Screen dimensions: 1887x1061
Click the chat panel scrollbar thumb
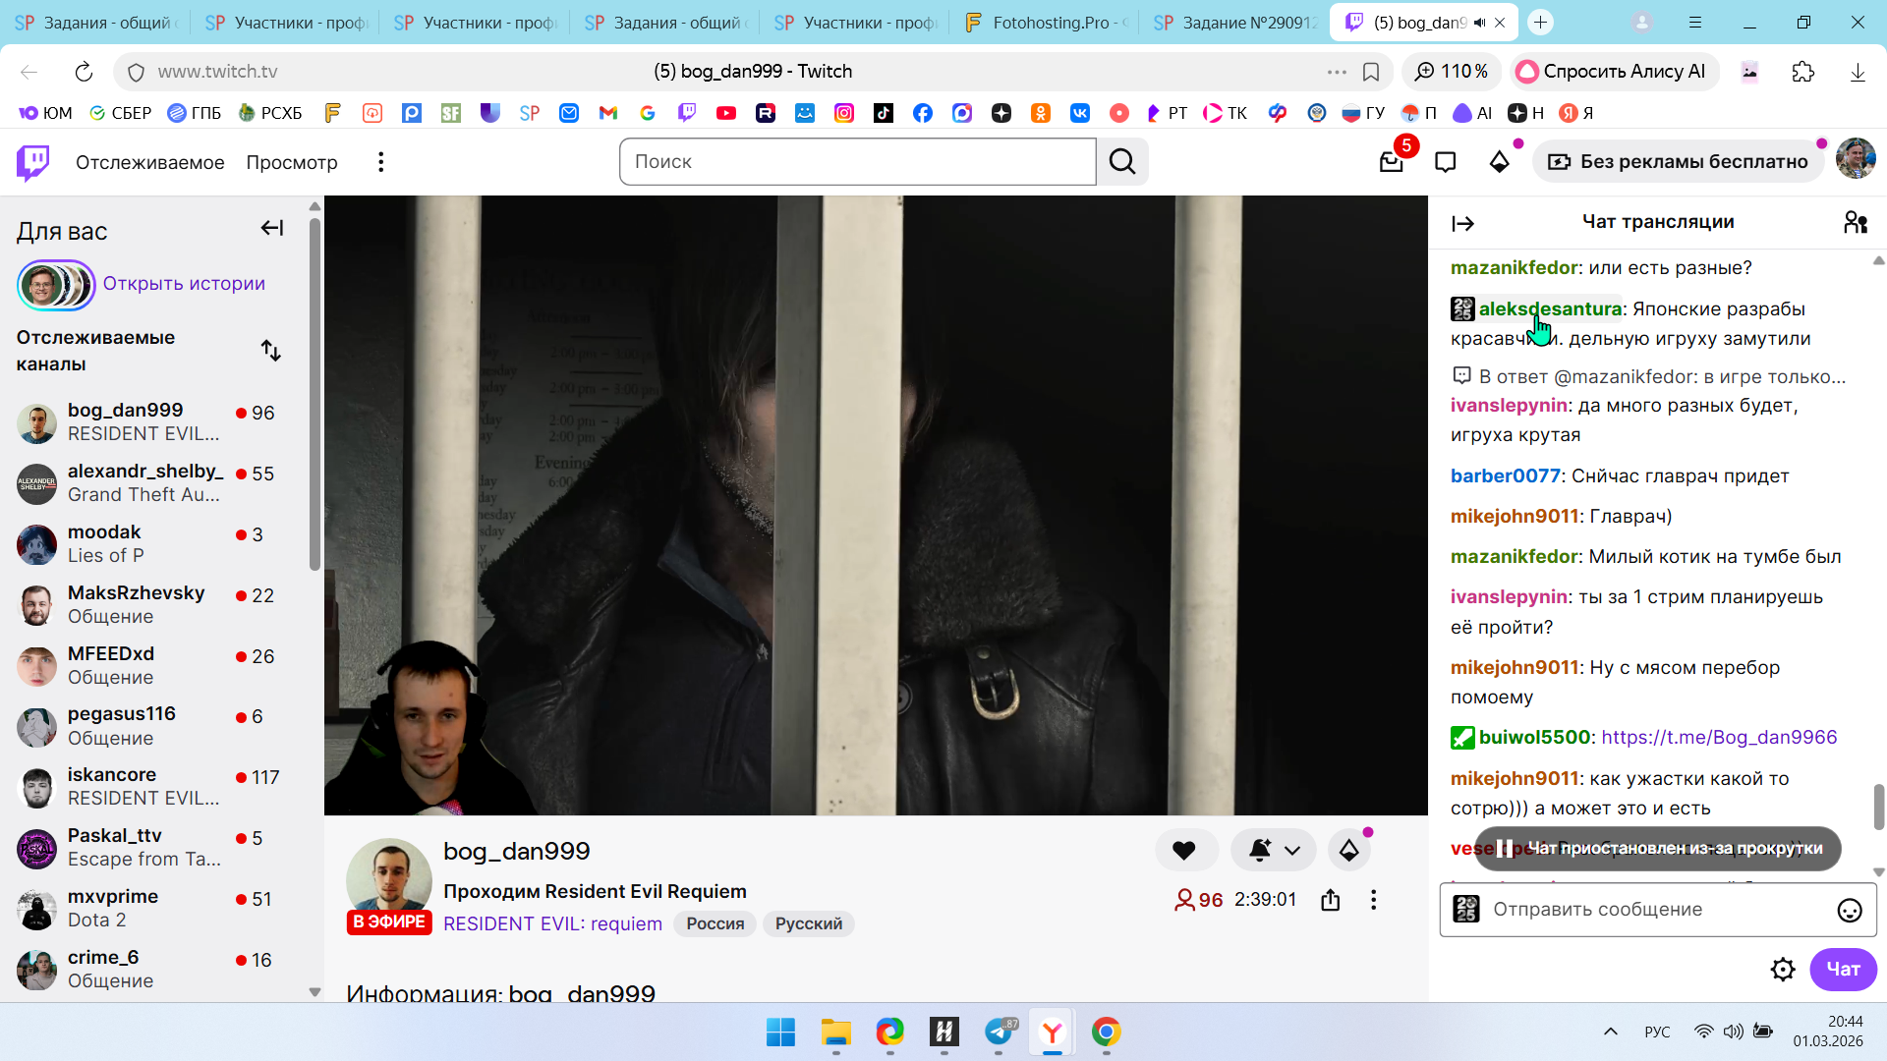pyautogui.click(x=1878, y=806)
